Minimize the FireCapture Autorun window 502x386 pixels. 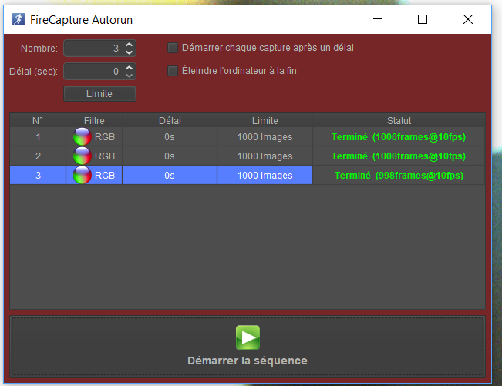click(x=378, y=19)
